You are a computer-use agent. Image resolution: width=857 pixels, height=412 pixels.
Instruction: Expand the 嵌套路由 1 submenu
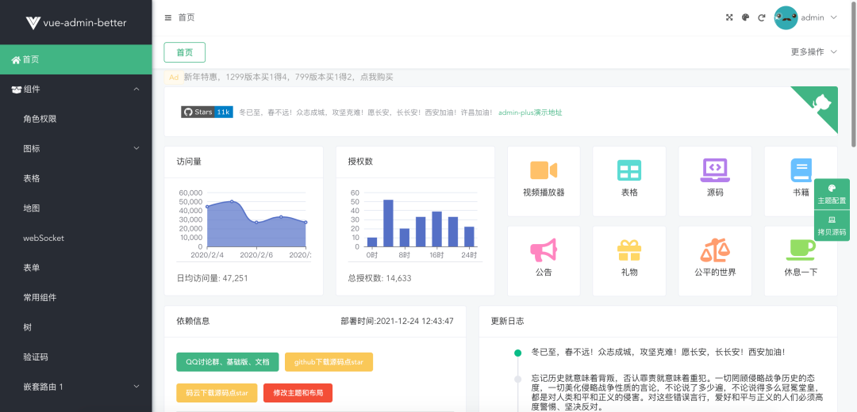tap(136, 387)
